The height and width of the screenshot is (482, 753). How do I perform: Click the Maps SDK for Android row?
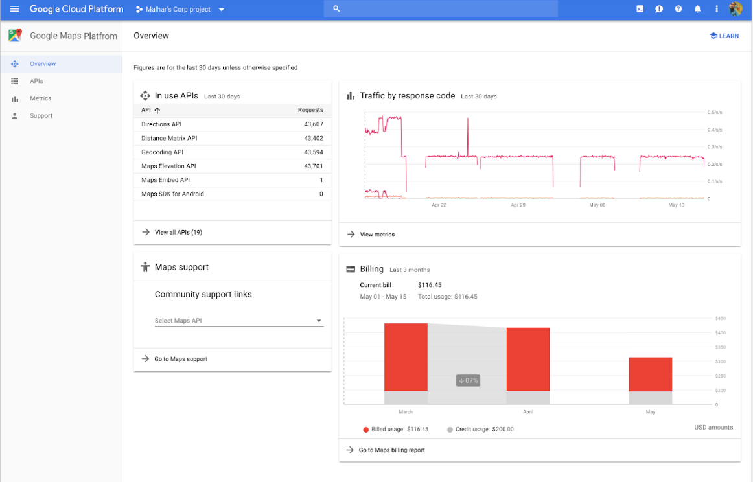point(233,194)
